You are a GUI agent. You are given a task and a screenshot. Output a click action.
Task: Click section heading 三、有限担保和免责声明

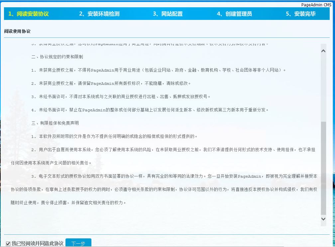(55, 123)
